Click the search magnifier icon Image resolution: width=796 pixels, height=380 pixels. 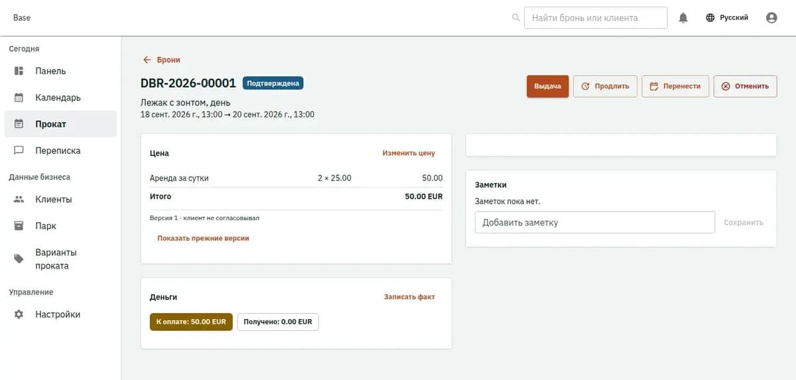pos(516,18)
